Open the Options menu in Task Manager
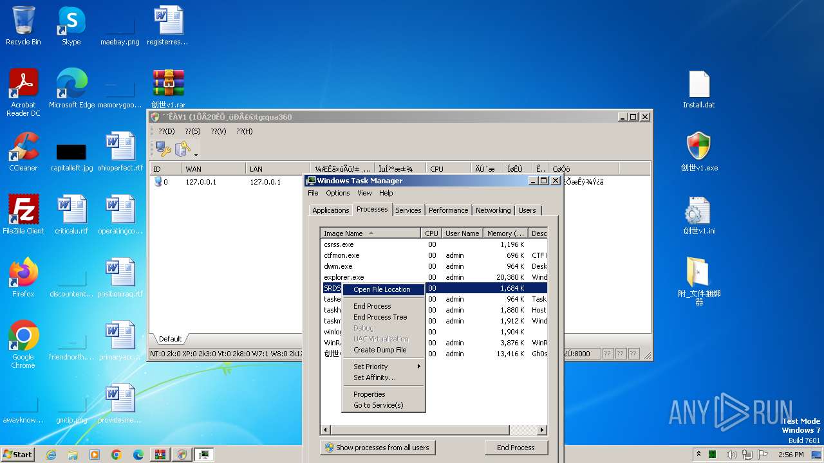The image size is (824, 463). point(337,193)
